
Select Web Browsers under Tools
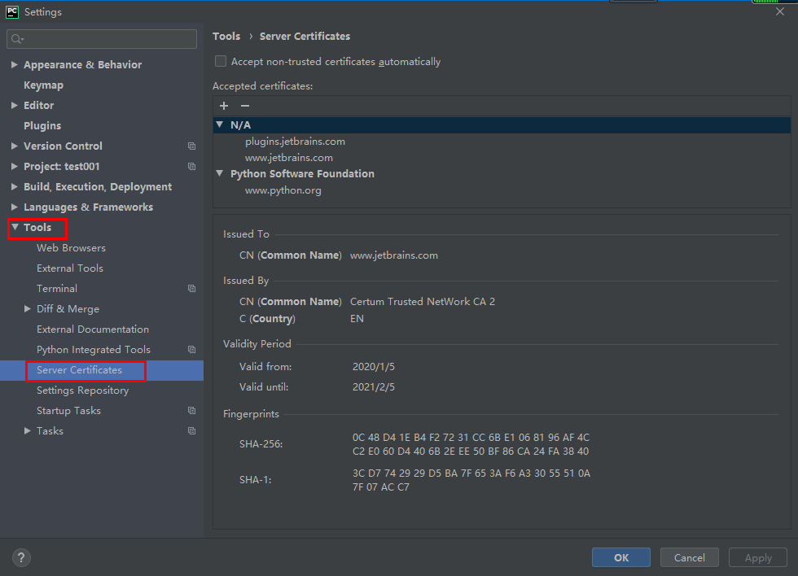(x=72, y=248)
